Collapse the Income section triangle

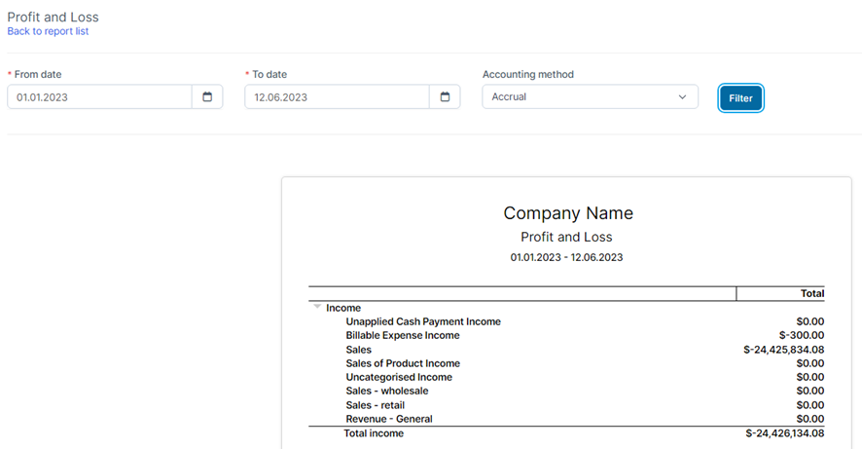point(317,308)
